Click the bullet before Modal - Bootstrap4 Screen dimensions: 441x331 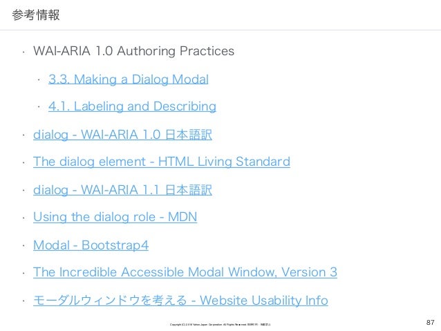(x=24, y=246)
